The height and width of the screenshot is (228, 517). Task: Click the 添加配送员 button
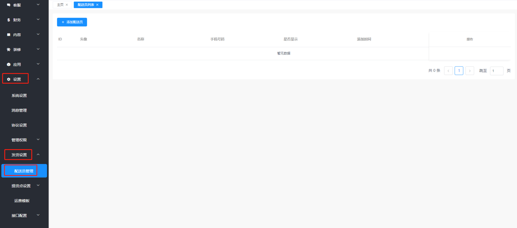click(x=72, y=22)
